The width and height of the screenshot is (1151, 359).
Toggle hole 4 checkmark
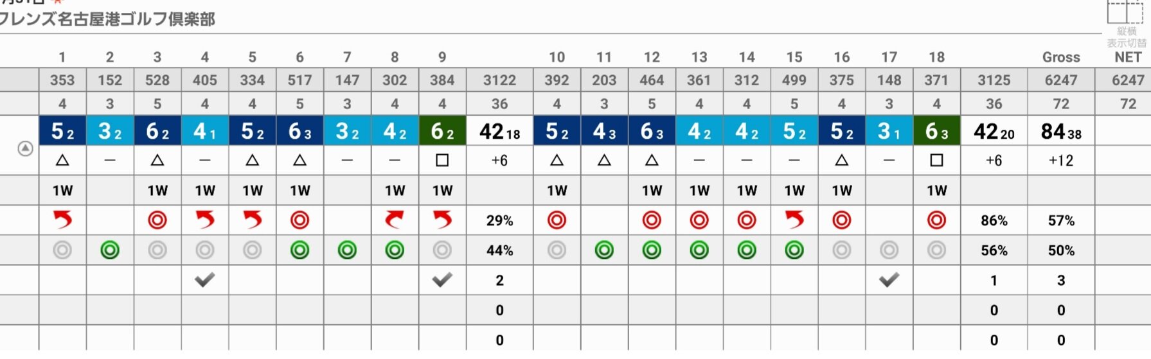pyautogui.click(x=205, y=279)
